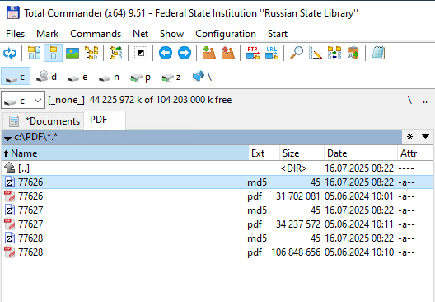The image size is (435, 302).
Task: Go to root directory backslash button
Action: 409,100
